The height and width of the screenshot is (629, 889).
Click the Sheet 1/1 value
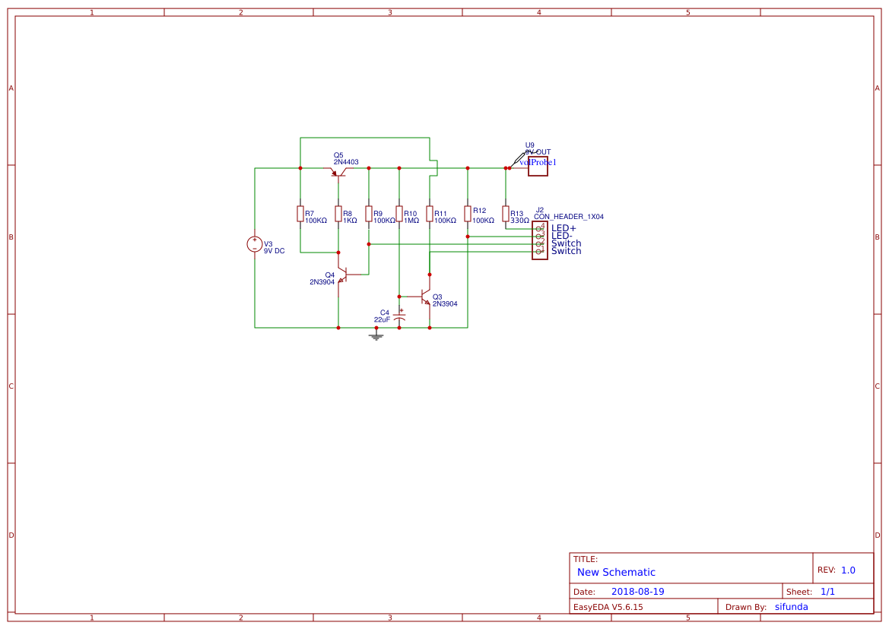(827, 592)
